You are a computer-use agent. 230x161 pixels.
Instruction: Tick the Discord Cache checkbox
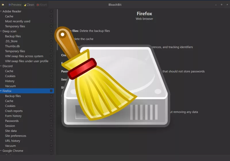[x=51, y=71]
